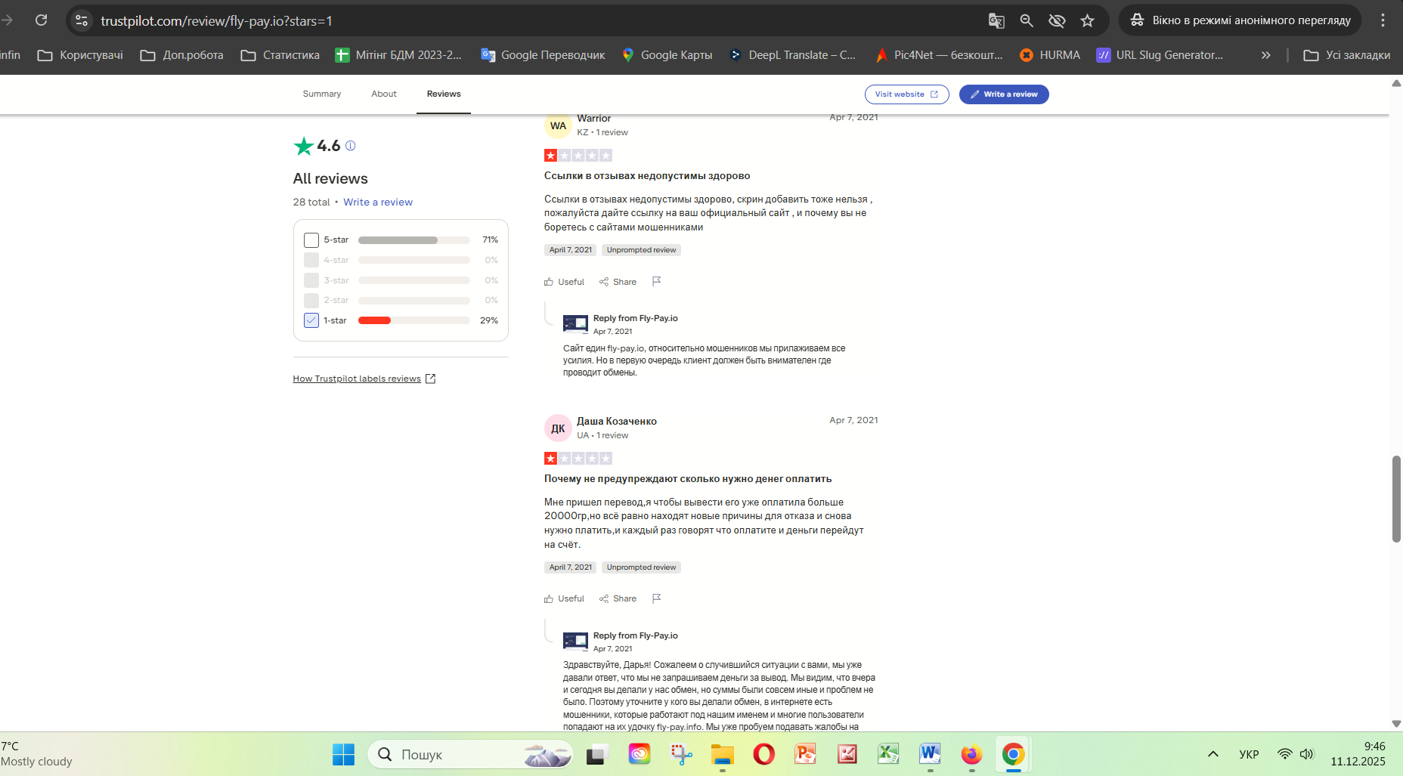1403x776 pixels.
Task: Click Fly-Pay.io logo in reply to Warrior
Action: click(575, 324)
